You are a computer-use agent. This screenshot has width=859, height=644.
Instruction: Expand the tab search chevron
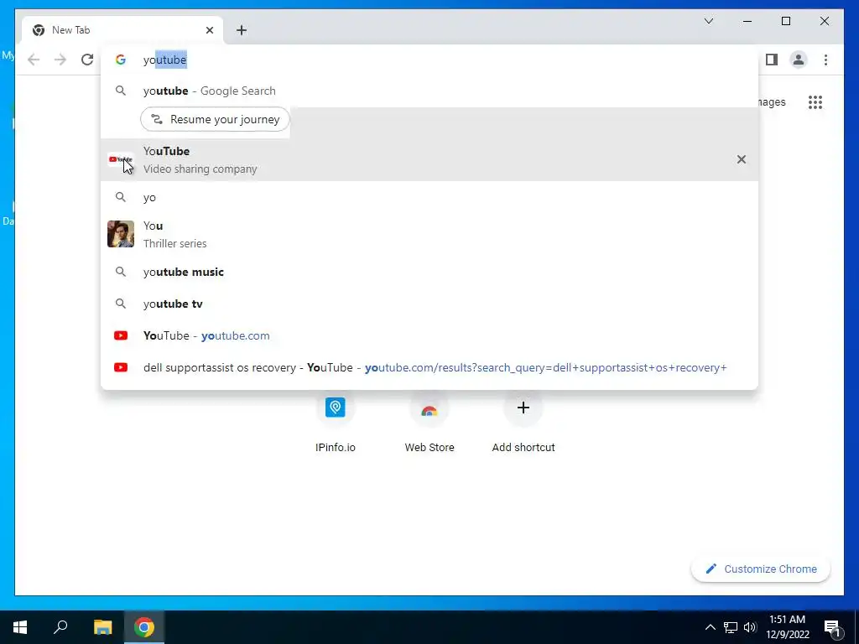708,21
